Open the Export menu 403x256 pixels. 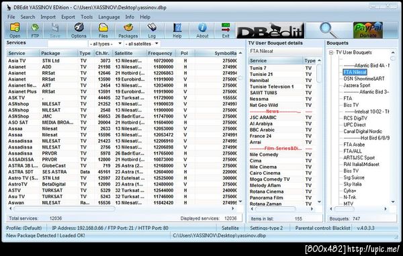(68, 17)
